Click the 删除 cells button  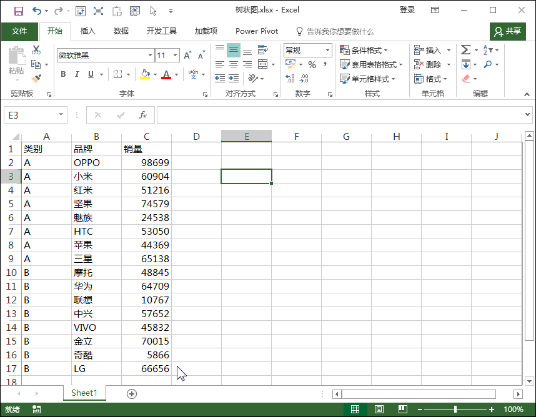click(432, 64)
